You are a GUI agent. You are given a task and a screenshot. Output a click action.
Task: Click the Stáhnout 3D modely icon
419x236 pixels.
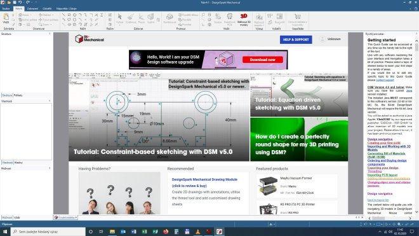click(x=244, y=20)
